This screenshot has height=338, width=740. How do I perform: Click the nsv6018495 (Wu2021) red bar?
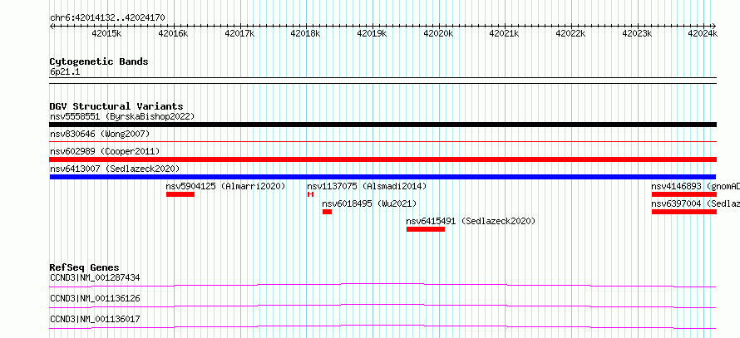point(327,212)
